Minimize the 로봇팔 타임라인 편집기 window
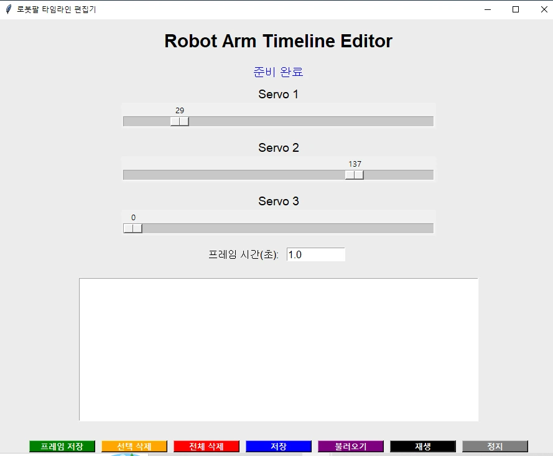553x456 pixels. (x=488, y=9)
